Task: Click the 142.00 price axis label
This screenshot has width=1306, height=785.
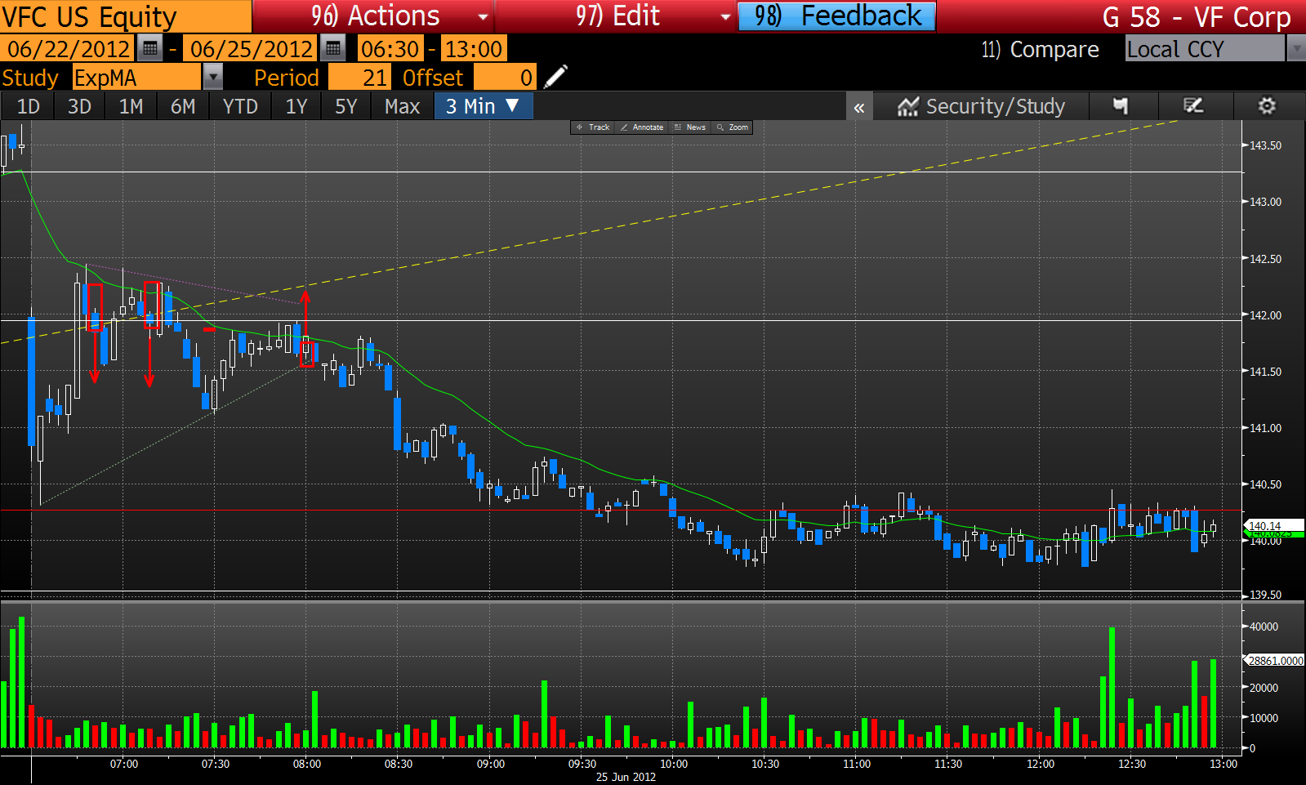Action: (x=1265, y=314)
